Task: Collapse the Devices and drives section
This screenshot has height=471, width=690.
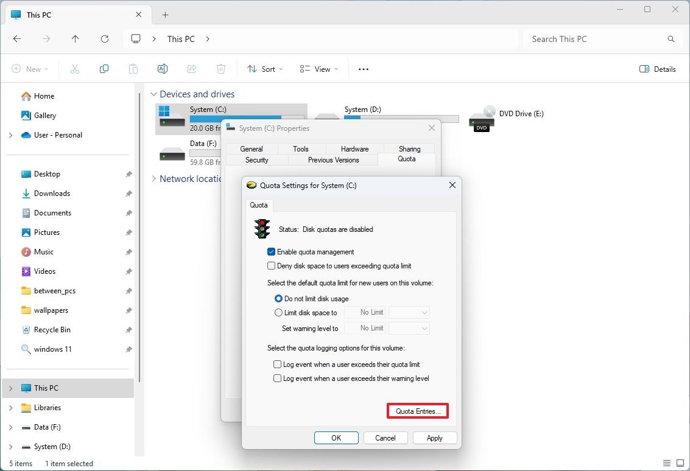Action: pos(153,94)
